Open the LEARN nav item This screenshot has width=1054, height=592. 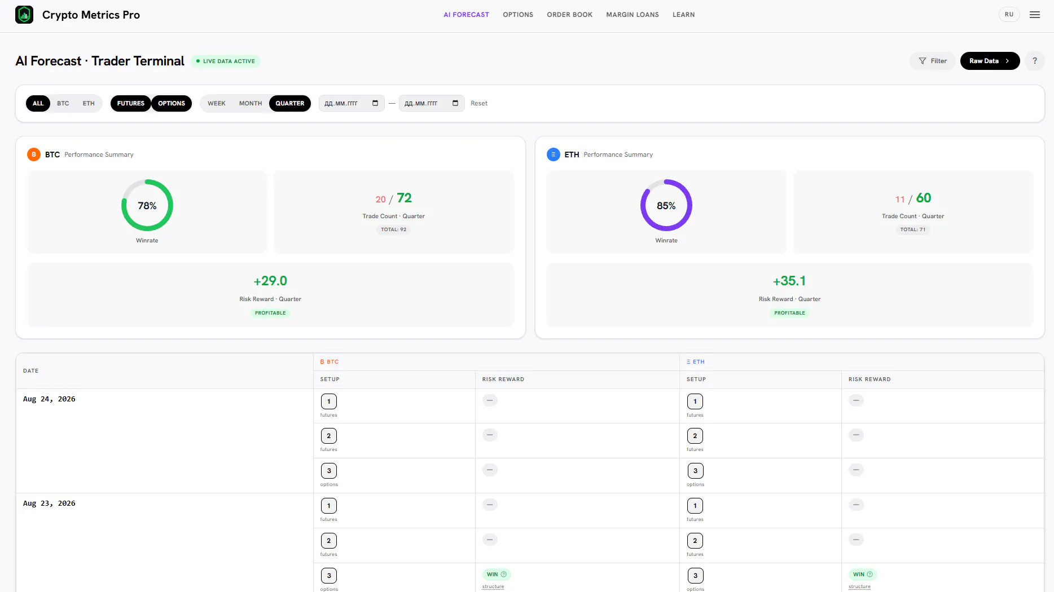click(684, 15)
